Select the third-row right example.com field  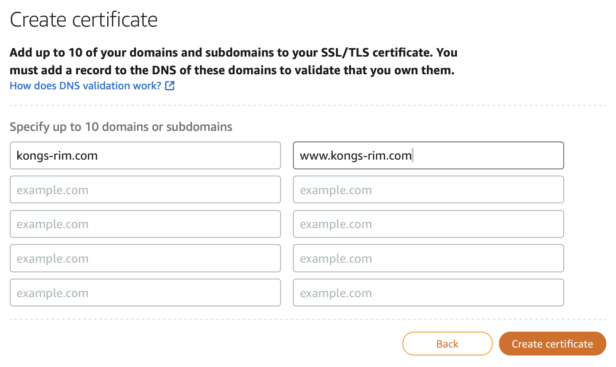(x=429, y=224)
